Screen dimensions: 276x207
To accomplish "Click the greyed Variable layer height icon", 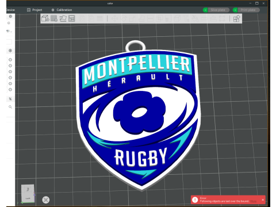I will 100,18.
